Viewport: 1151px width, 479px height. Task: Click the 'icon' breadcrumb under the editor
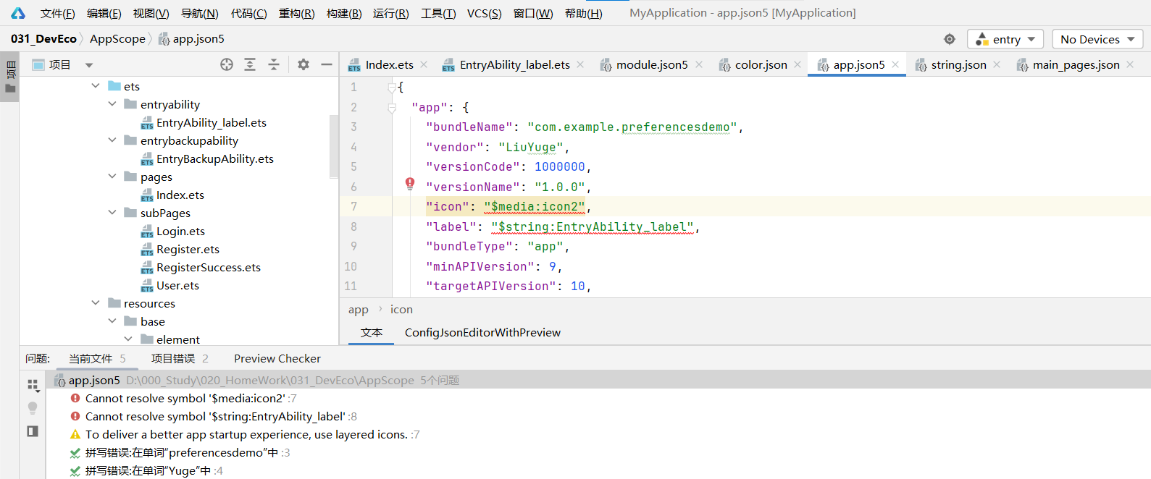click(x=401, y=310)
